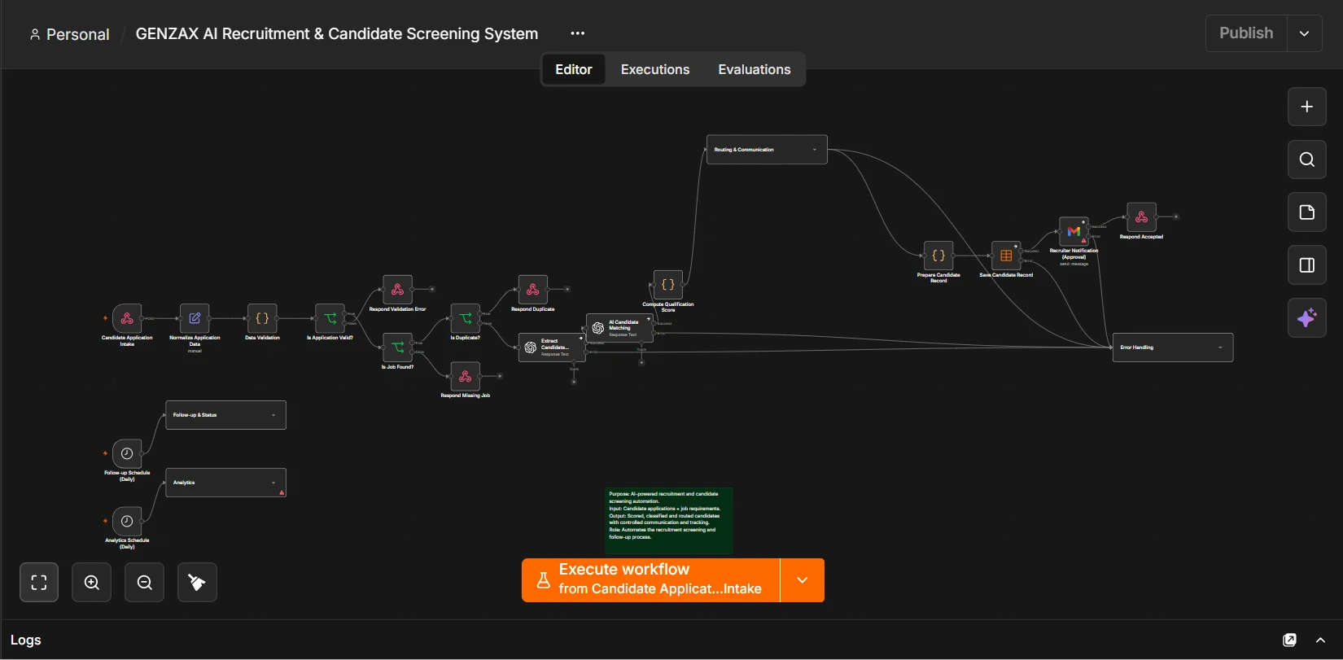Zoom out of the canvas
The image size is (1343, 660).
(144, 582)
